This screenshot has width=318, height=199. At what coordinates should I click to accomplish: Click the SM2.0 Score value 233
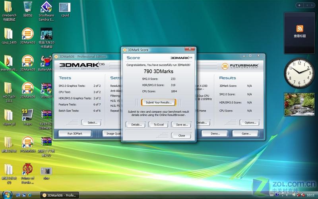click(x=173, y=79)
